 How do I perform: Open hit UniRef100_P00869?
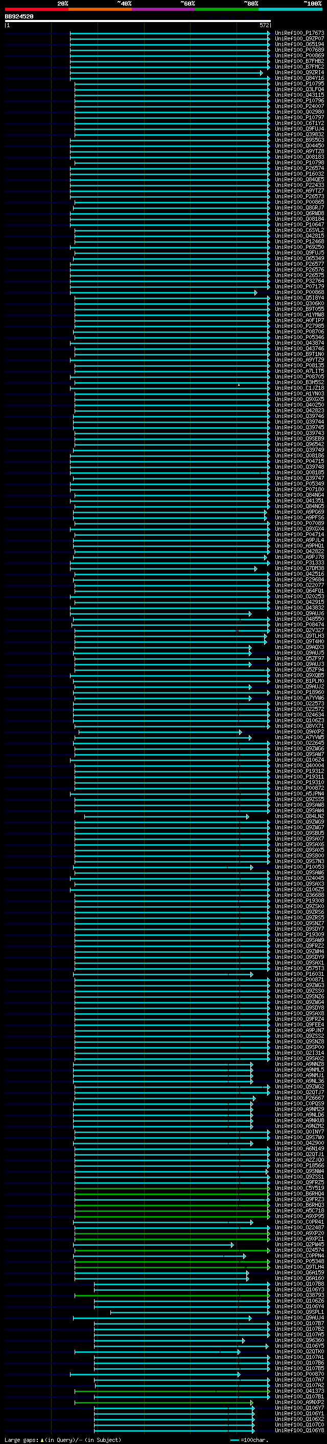(x=299, y=55)
